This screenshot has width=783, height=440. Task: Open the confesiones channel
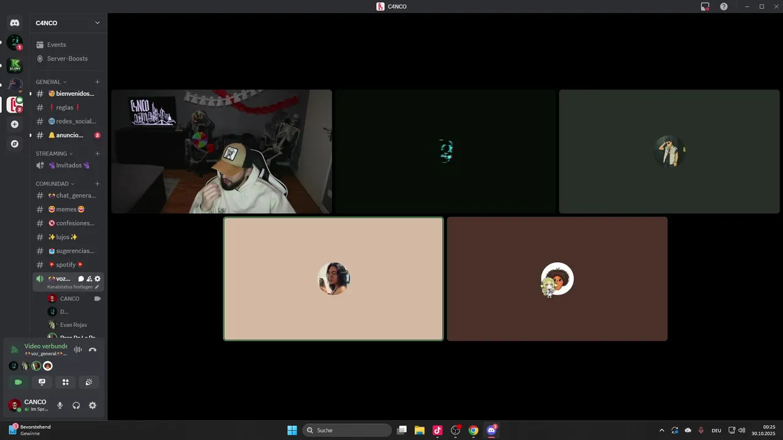pyautogui.click(x=69, y=223)
